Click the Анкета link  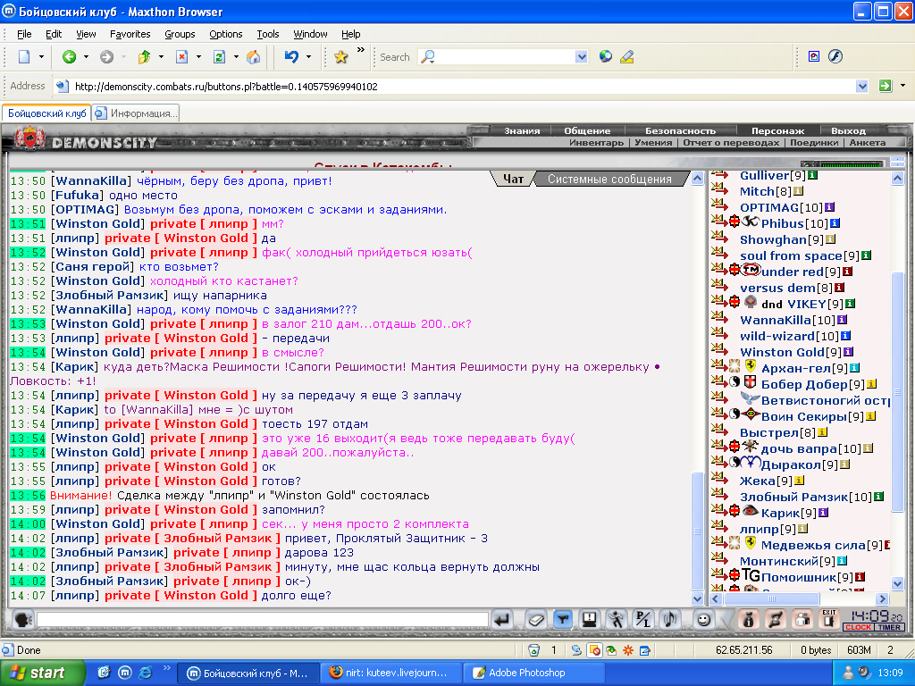(x=867, y=142)
